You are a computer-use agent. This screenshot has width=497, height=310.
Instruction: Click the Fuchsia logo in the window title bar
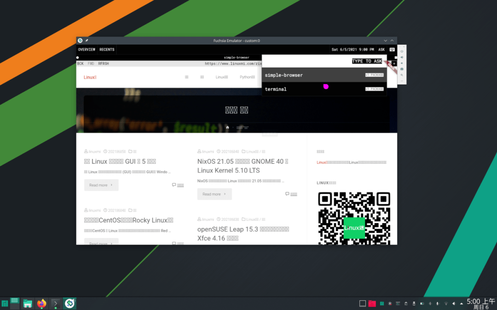[79, 40]
